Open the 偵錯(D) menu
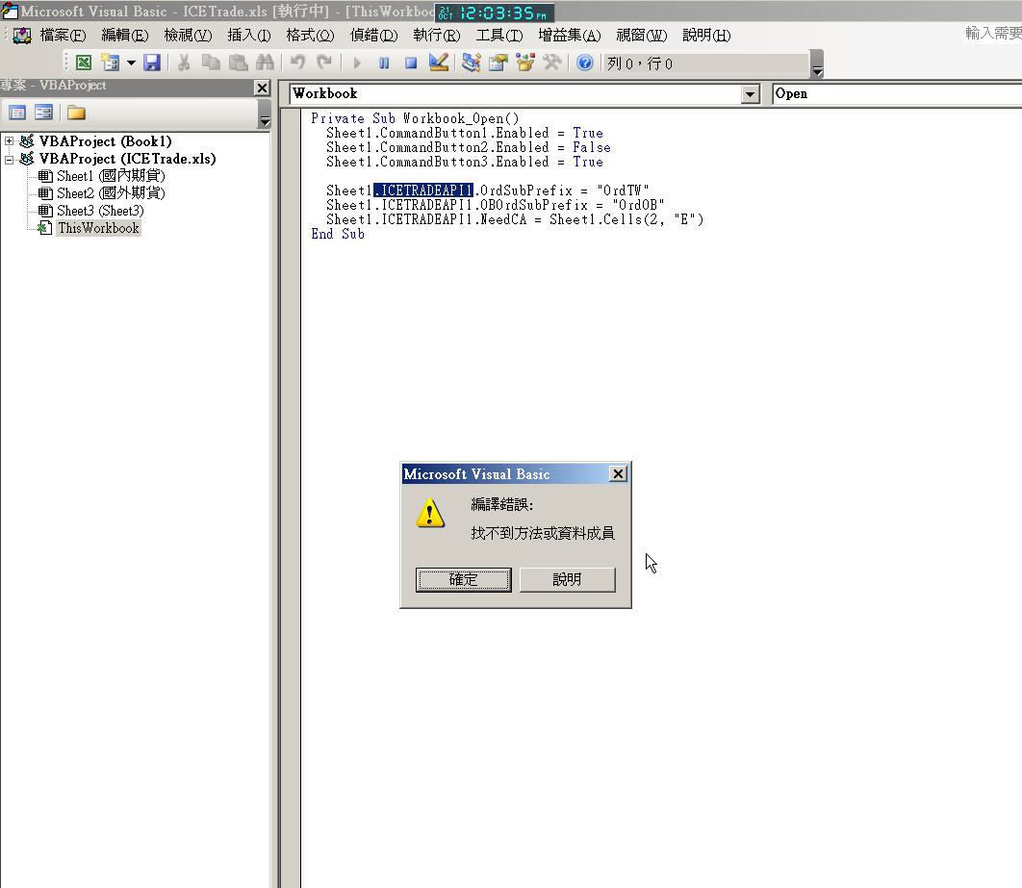The width and height of the screenshot is (1022, 888). point(373,36)
